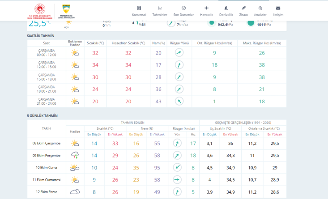Image resolution: width=328 pixels, height=199 pixels.
Task: Click the İletişim envelope icon
Action: (278, 11)
